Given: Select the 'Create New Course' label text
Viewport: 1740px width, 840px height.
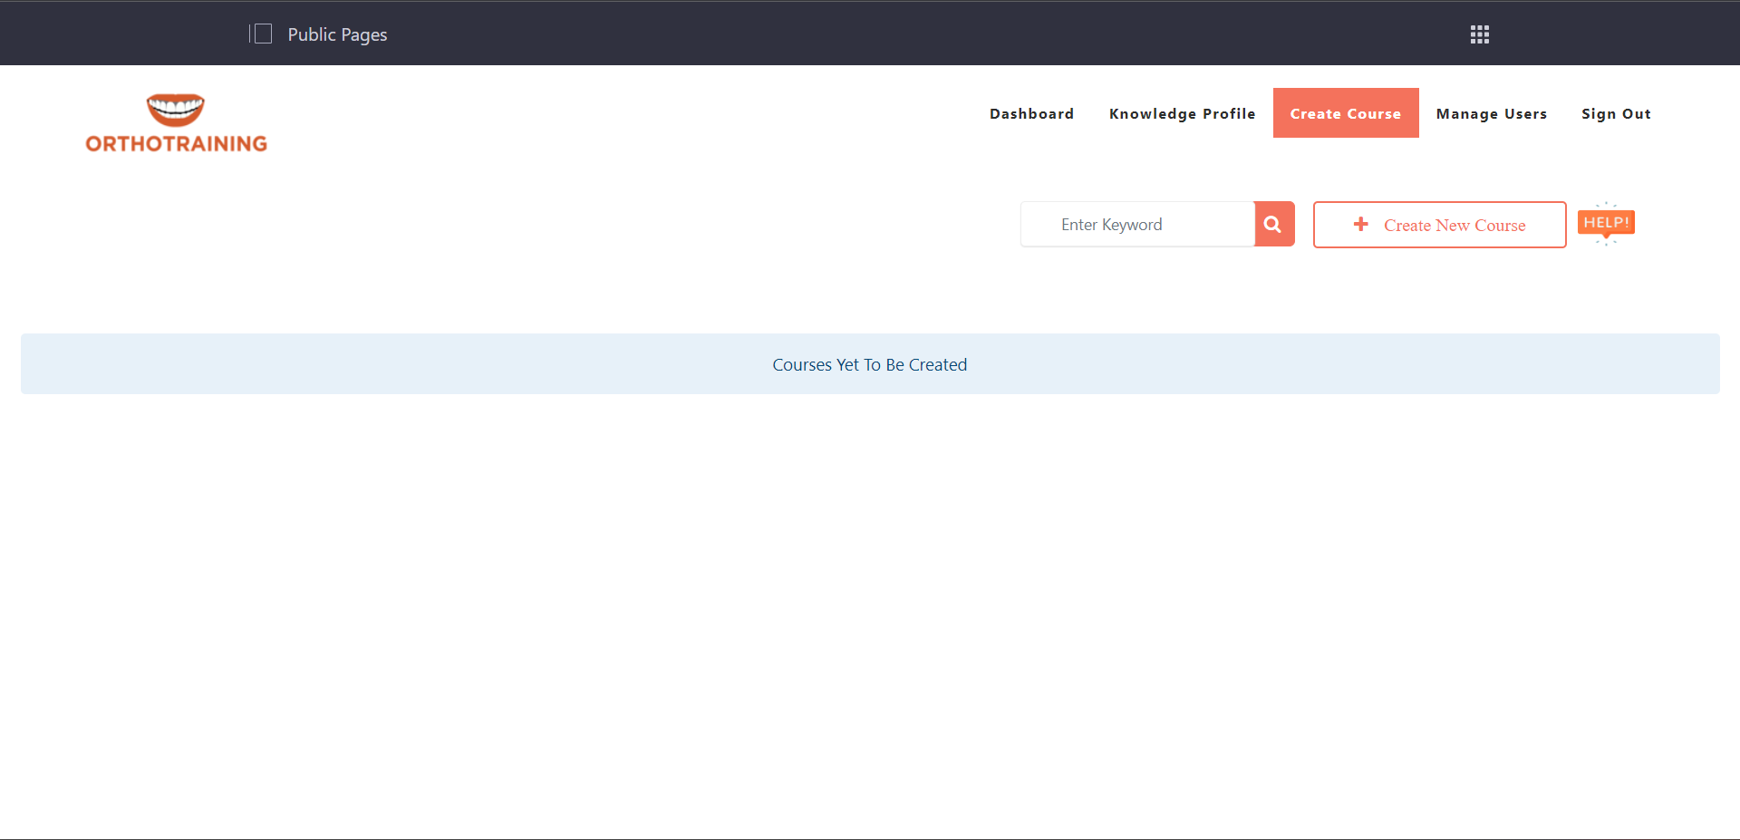Looking at the screenshot, I should click(1455, 226).
